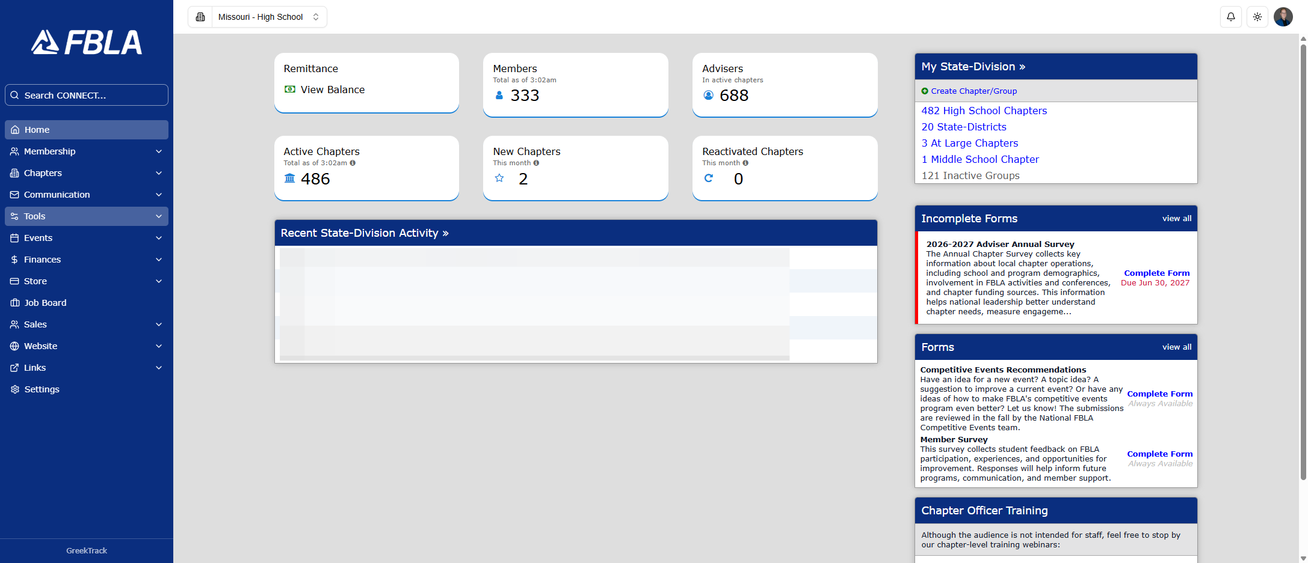Click the bank icon in Active Chapters card
This screenshot has height=563, width=1308.
pyautogui.click(x=289, y=178)
